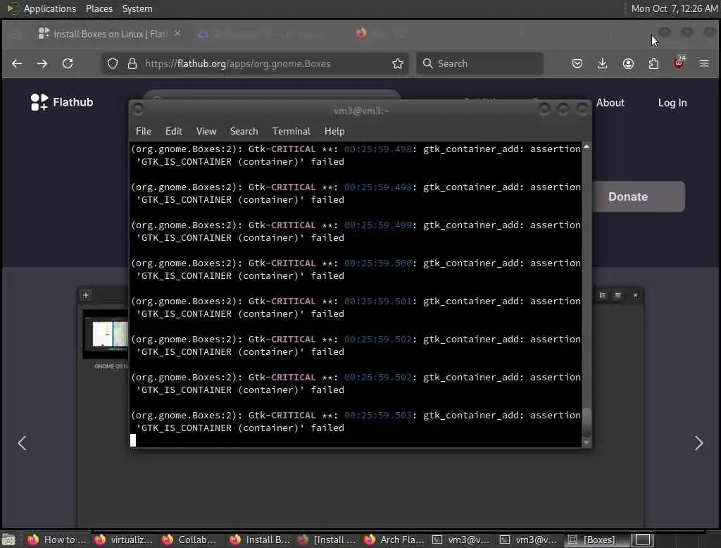Open the terminal Help menu
Viewport: 721px width, 548px height.
(334, 131)
